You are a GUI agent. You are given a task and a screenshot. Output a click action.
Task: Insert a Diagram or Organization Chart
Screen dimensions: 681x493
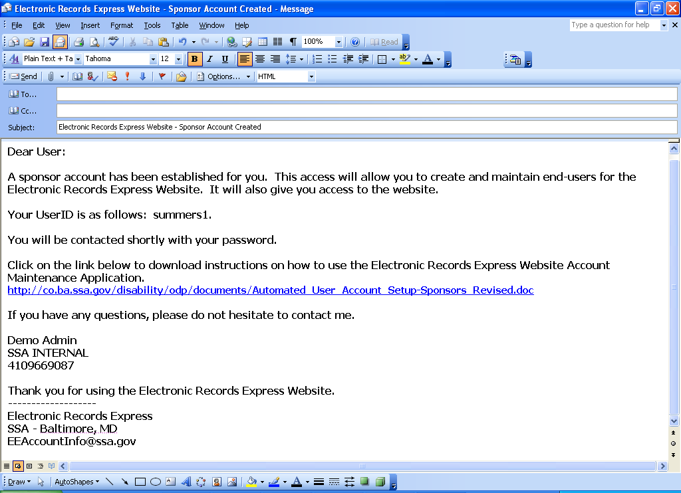click(x=201, y=482)
